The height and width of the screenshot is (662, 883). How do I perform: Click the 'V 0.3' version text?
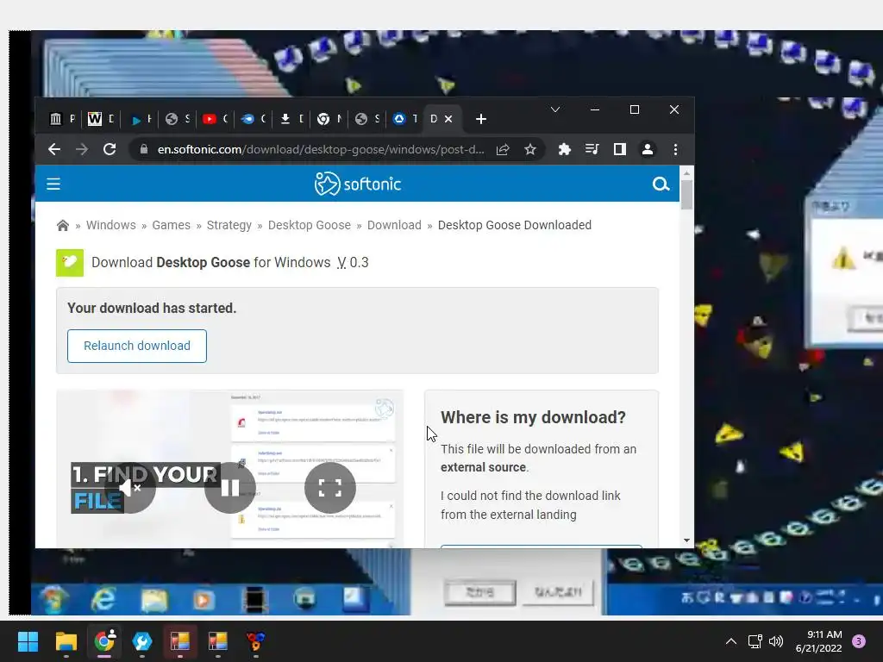[353, 262]
